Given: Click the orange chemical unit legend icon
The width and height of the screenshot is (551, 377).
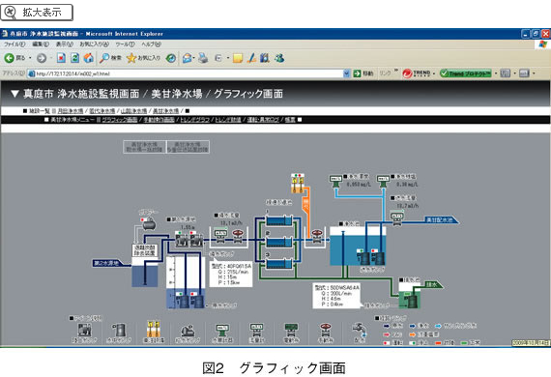Looking at the screenshot, I should click(154, 330).
